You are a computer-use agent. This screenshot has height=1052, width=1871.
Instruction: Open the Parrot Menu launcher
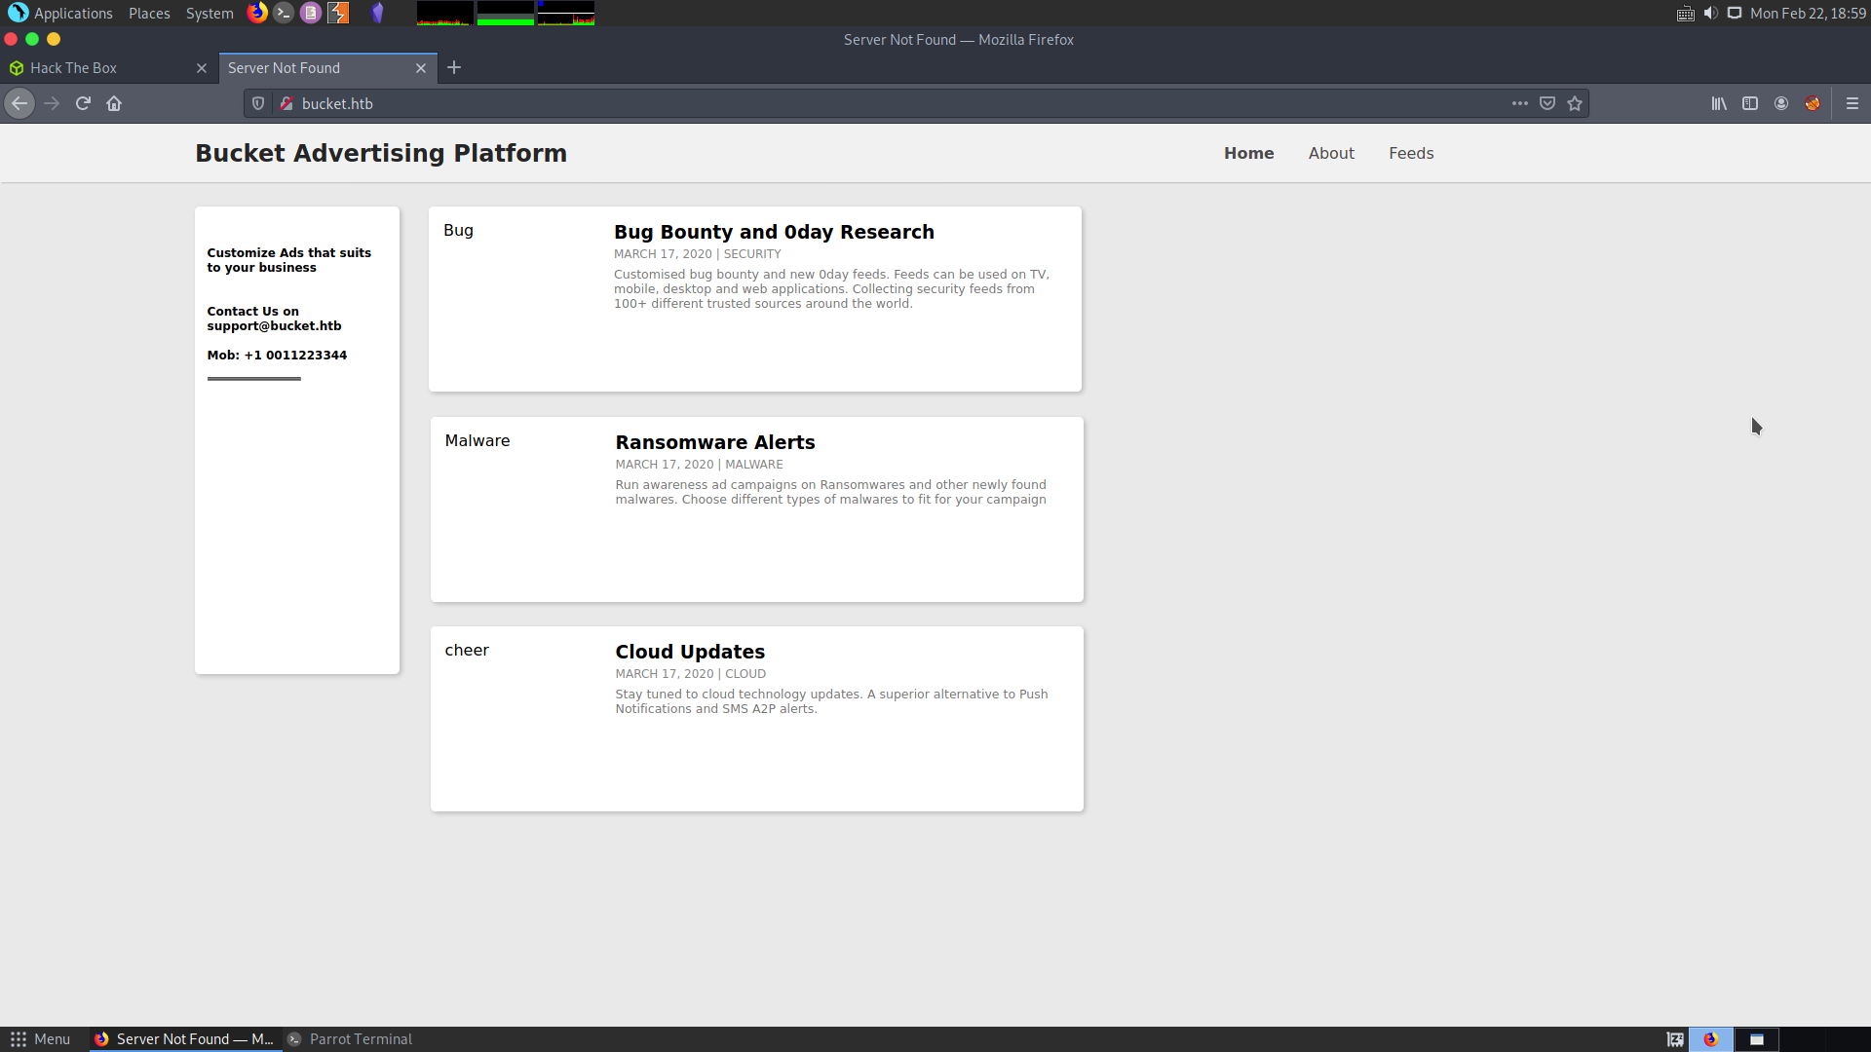click(x=40, y=1039)
